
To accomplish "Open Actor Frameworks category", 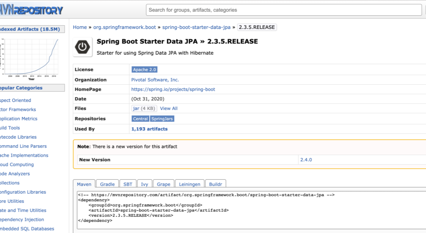I will pos(18,110).
